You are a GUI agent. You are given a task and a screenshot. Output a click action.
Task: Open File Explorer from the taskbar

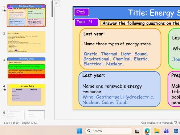[x=157, y=131]
